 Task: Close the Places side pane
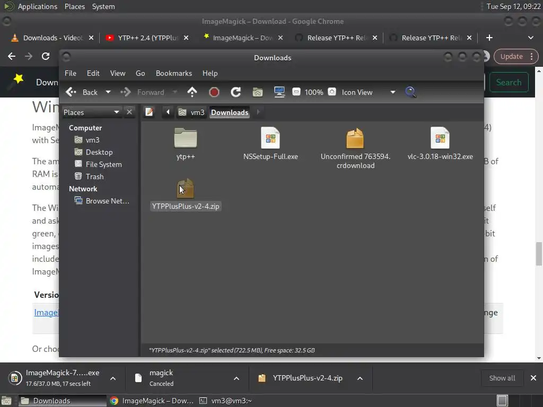[x=129, y=112]
